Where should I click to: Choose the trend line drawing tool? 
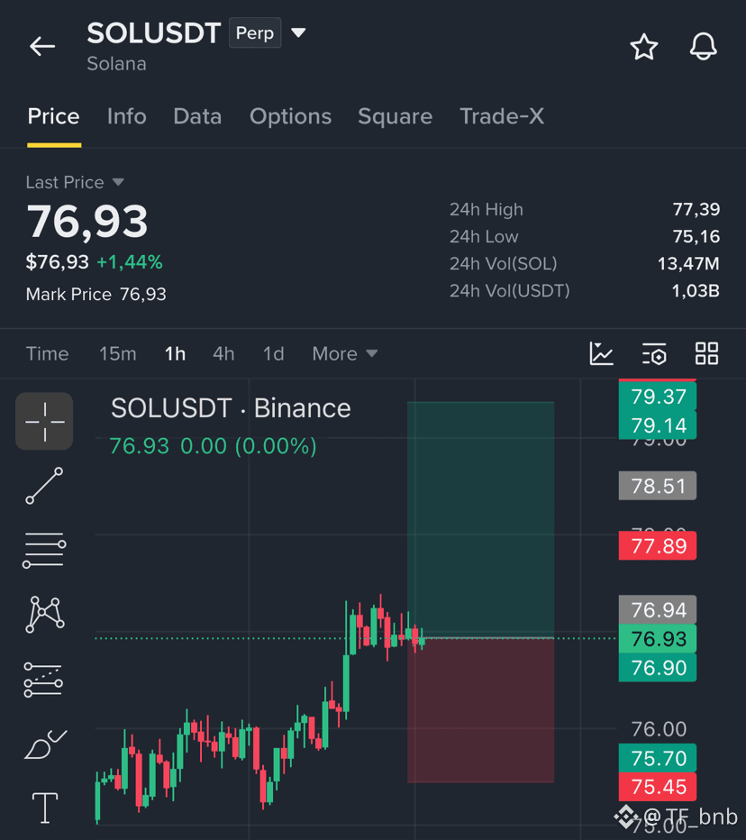point(44,486)
